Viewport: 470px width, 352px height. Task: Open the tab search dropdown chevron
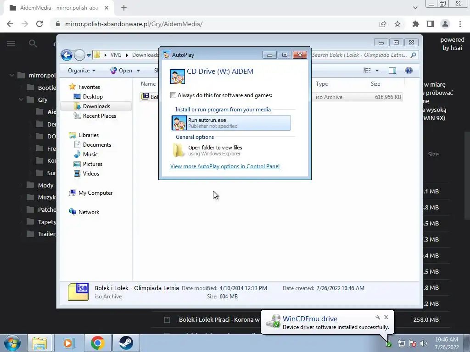pyautogui.click(x=415, y=8)
